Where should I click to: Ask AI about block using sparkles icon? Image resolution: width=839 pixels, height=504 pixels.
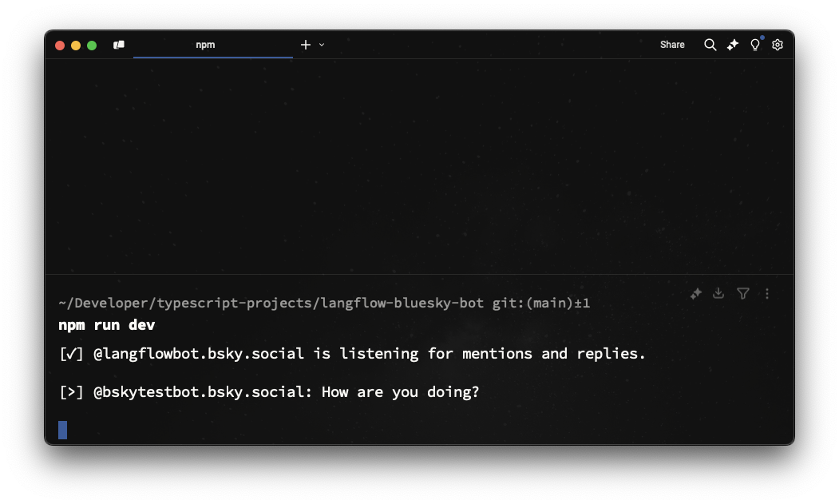pyautogui.click(x=695, y=294)
